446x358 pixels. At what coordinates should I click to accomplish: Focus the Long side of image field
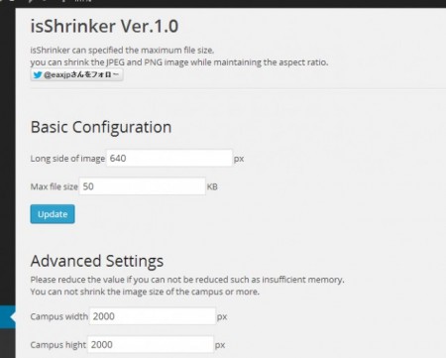[x=169, y=158]
